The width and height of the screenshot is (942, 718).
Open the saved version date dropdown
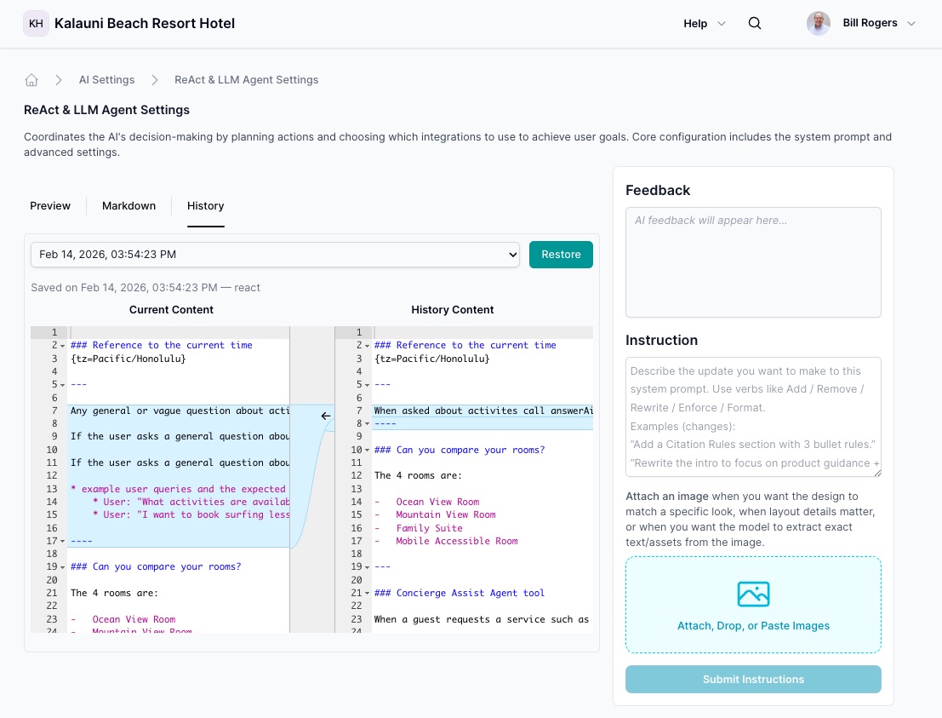click(275, 254)
